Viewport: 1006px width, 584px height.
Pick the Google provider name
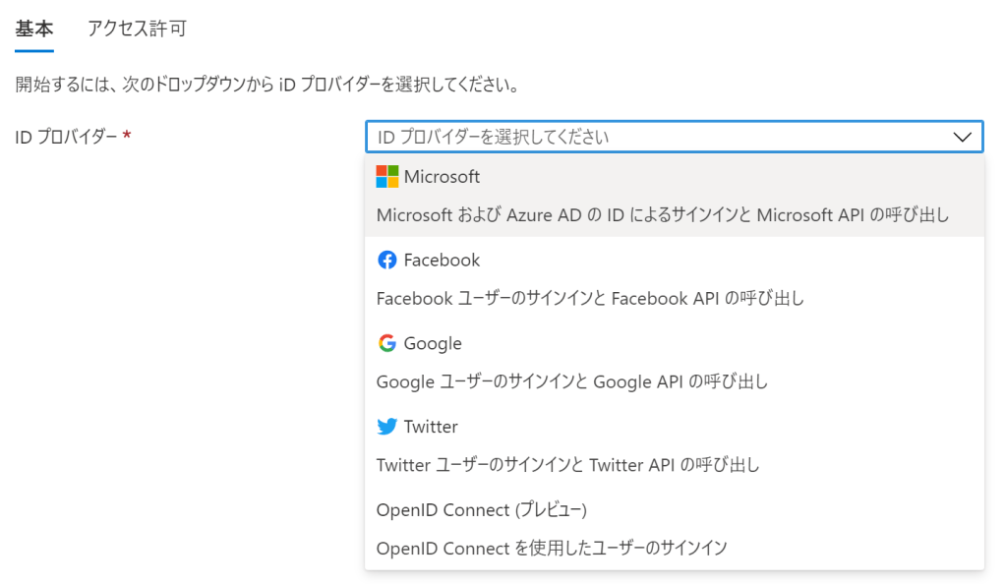(x=433, y=343)
